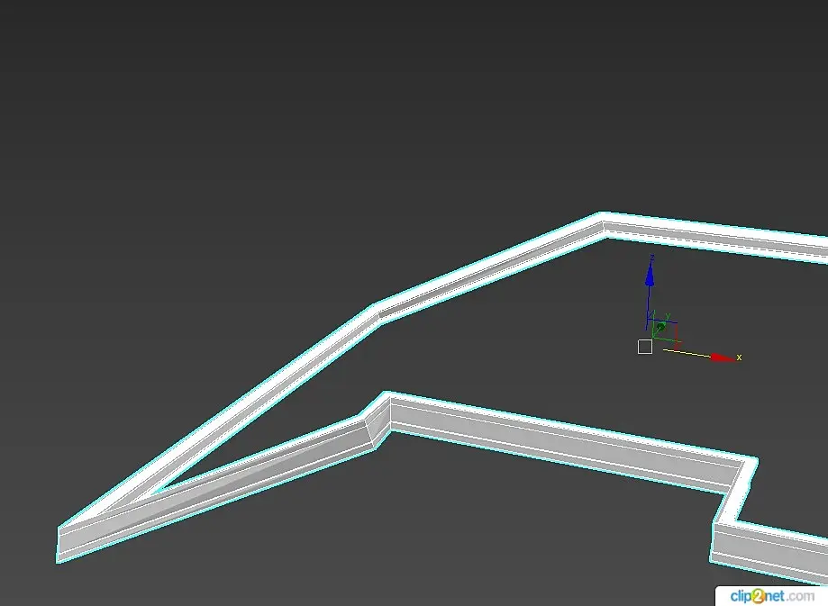
Task: Select the small white square near the gizmo
Action: 645,347
